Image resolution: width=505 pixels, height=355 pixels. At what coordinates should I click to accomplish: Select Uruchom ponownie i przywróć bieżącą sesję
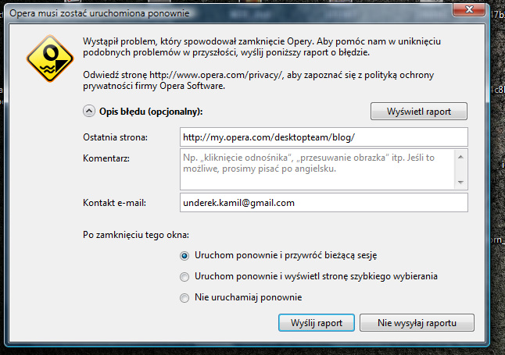coord(184,255)
